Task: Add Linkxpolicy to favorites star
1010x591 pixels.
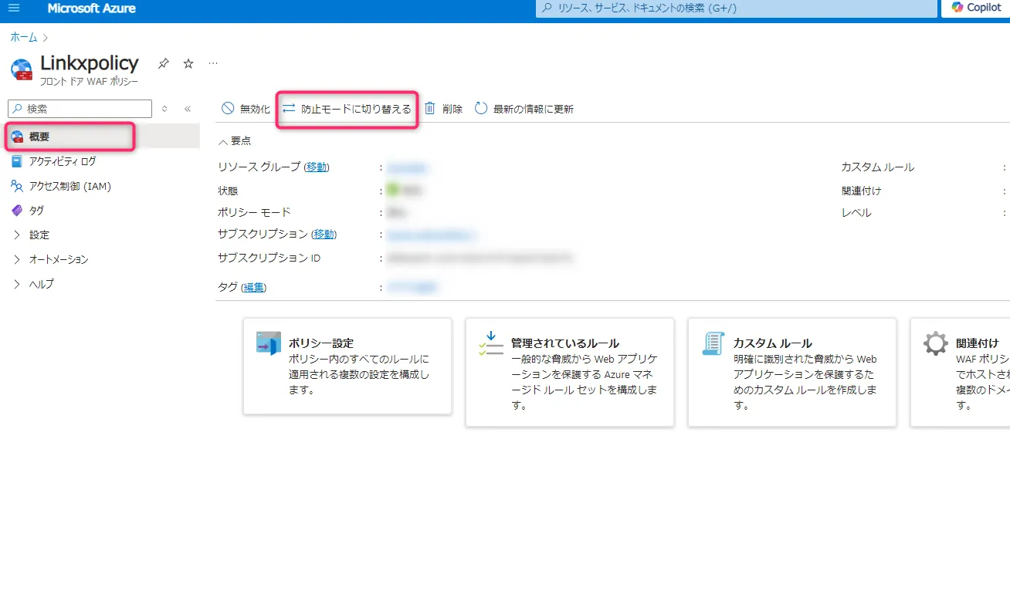Action: point(188,63)
